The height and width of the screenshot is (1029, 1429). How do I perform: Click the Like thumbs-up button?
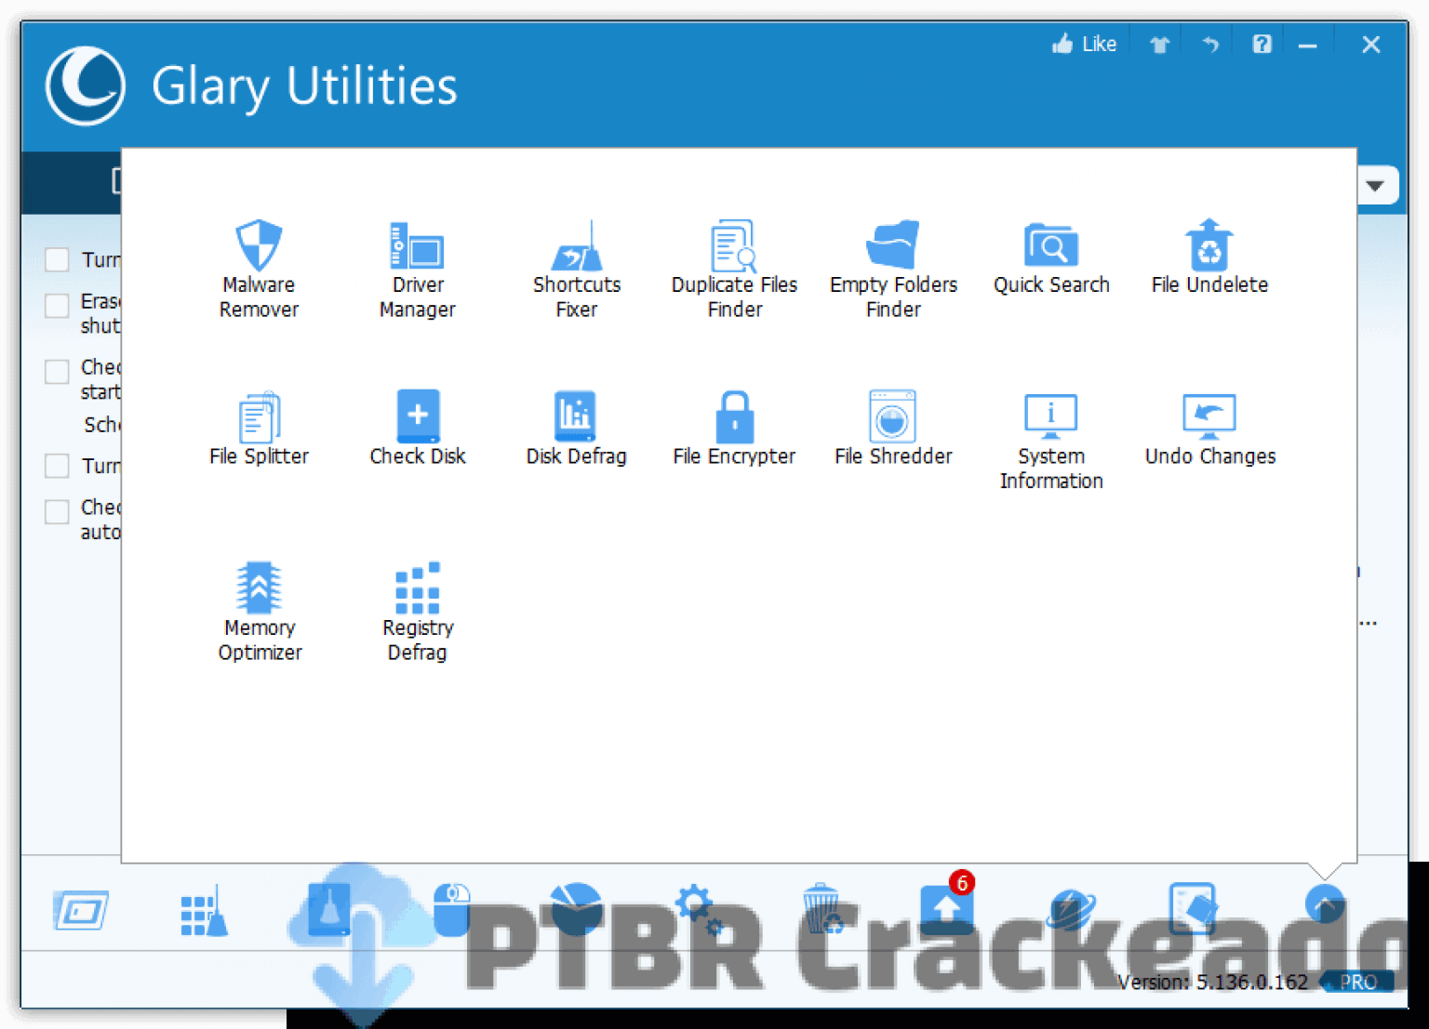pos(1084,44)
